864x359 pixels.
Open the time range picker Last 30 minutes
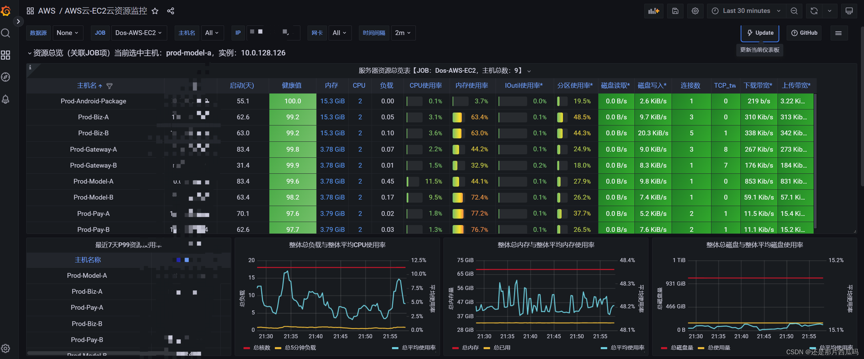(x=746, y=11)
